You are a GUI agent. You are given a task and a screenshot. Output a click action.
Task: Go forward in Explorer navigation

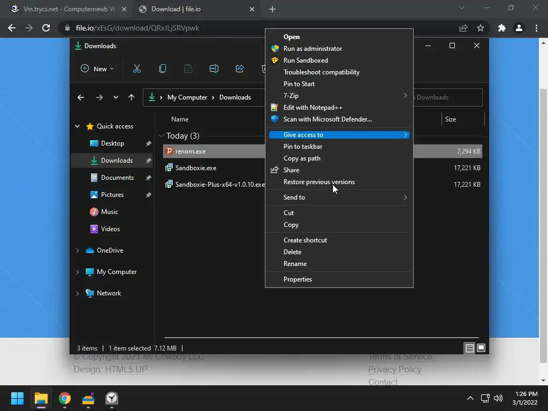99,97
